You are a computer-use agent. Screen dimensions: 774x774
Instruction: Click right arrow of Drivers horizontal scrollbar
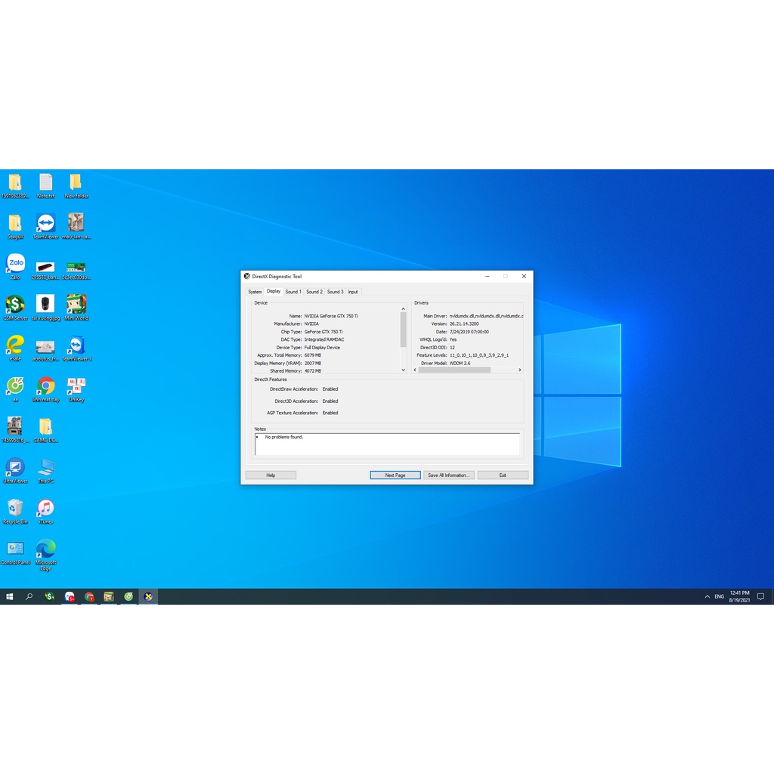coord(519,370)
